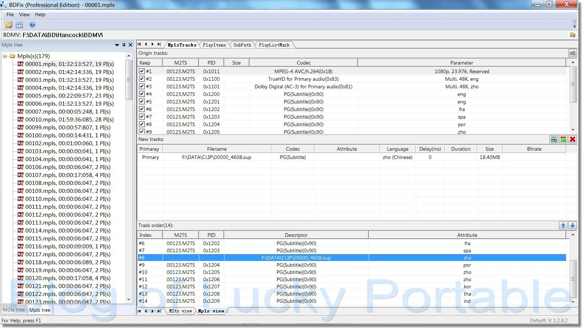Toggle Keep checkbox for origin track #8 por
This screenshot has height=328, width=582.
click(142, 124)
